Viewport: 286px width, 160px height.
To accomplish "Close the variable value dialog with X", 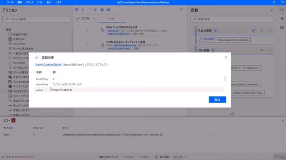I will 226,57.
